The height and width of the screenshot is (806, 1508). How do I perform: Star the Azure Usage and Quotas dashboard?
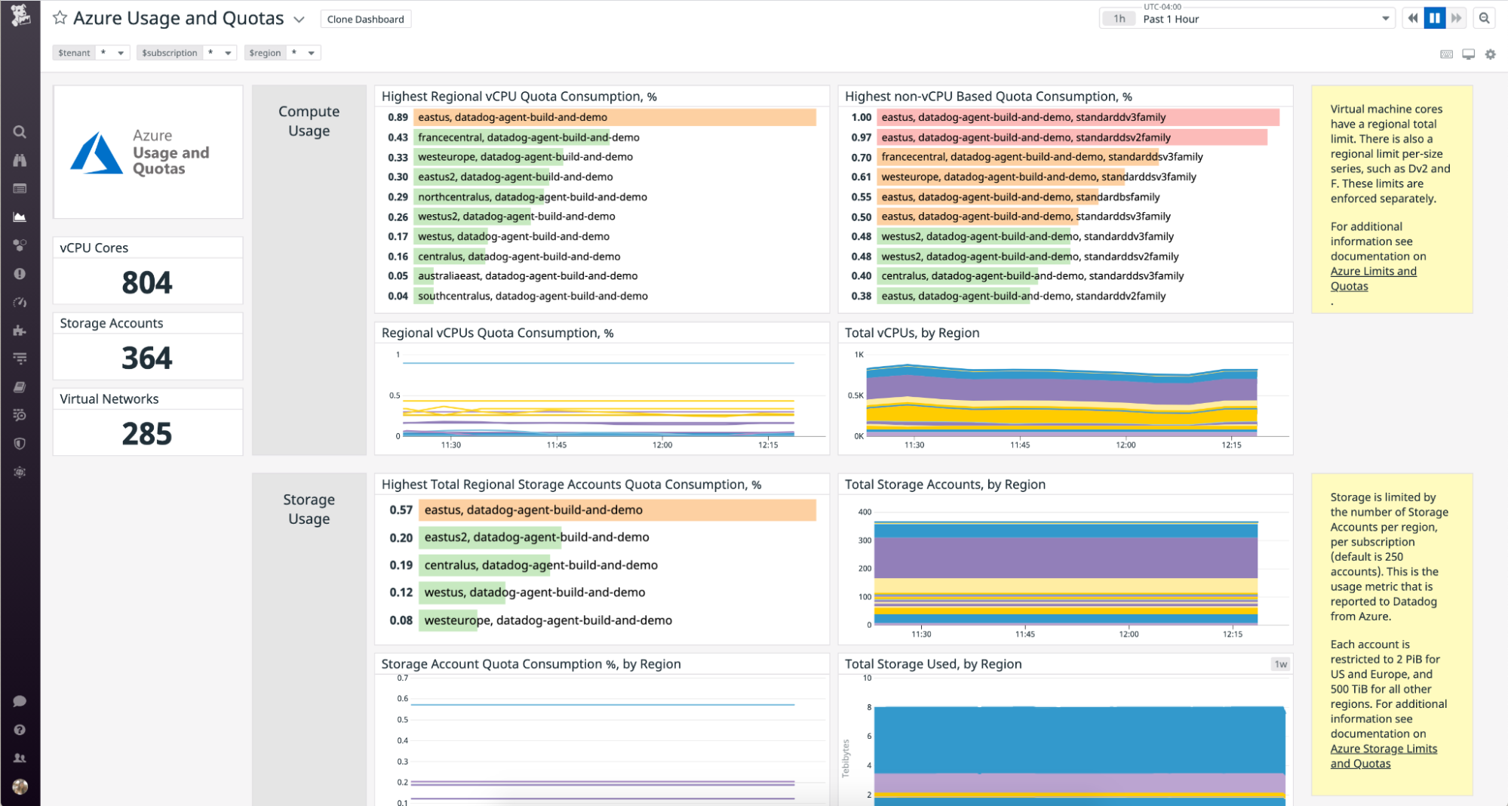point(59,17)
